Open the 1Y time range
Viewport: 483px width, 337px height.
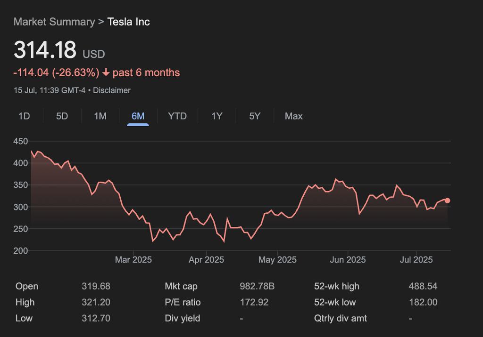217,116
